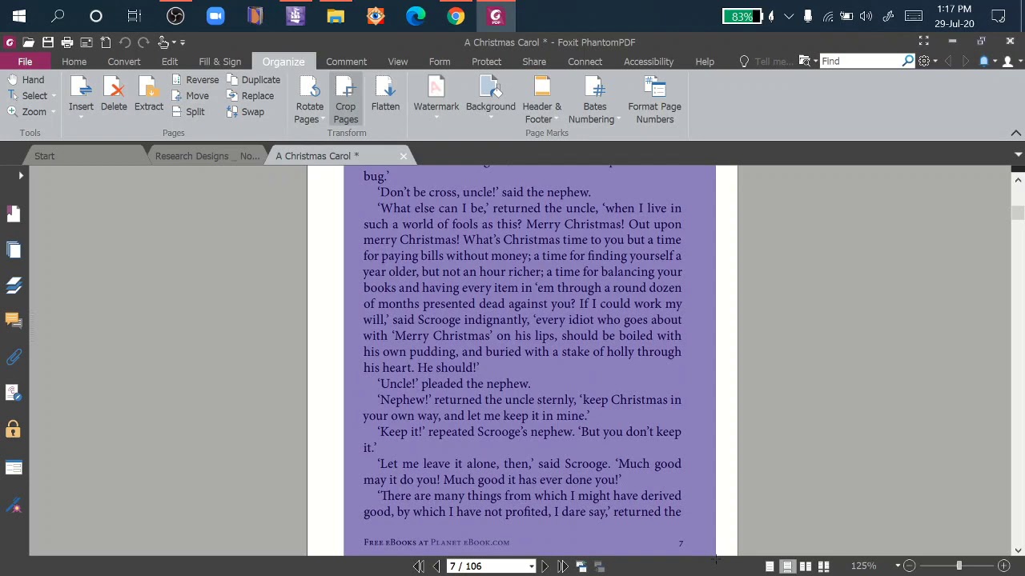This screenshot has height=576, width=1025.
Task: Switch to the Accessibility ribbon tab
Action: (x=649, y=62)
